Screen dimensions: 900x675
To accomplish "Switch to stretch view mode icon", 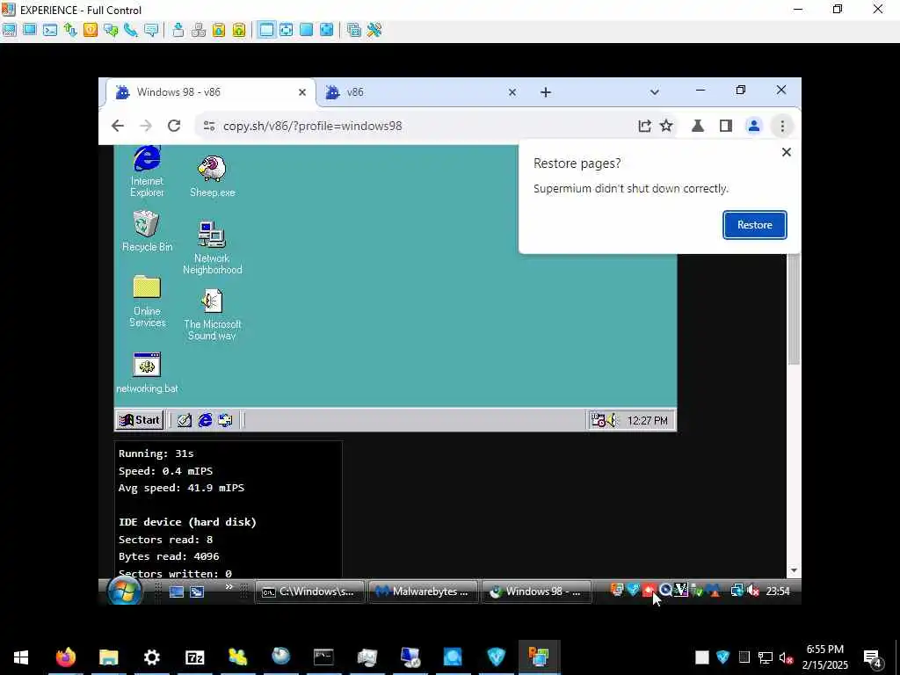I will tap(306, 30).
